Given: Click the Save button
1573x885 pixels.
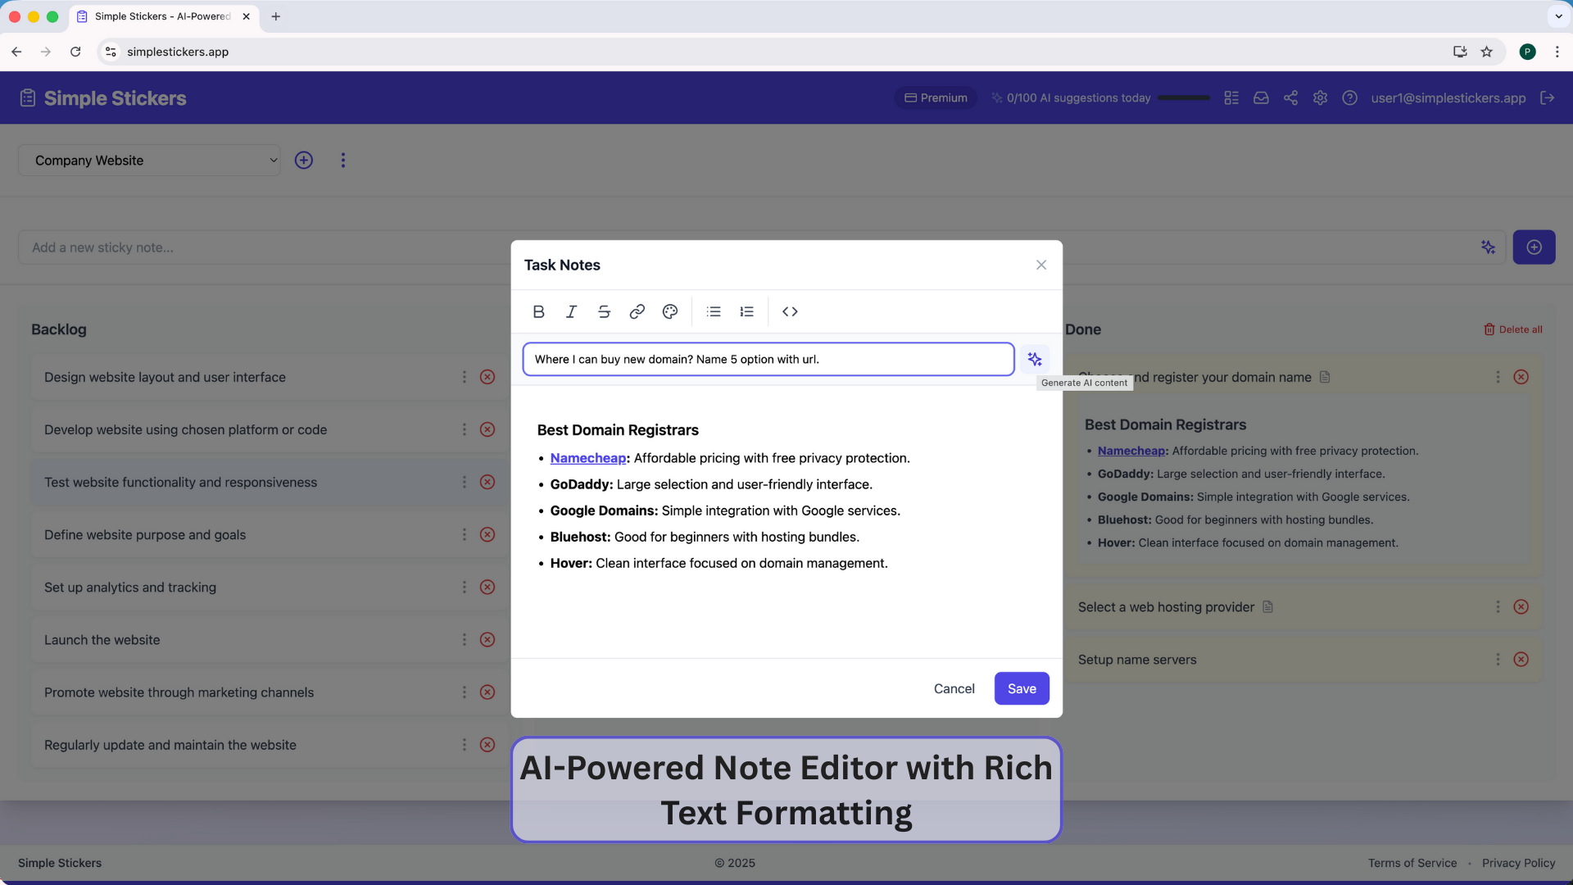Looking at the screenshot, I should 1021,688.
